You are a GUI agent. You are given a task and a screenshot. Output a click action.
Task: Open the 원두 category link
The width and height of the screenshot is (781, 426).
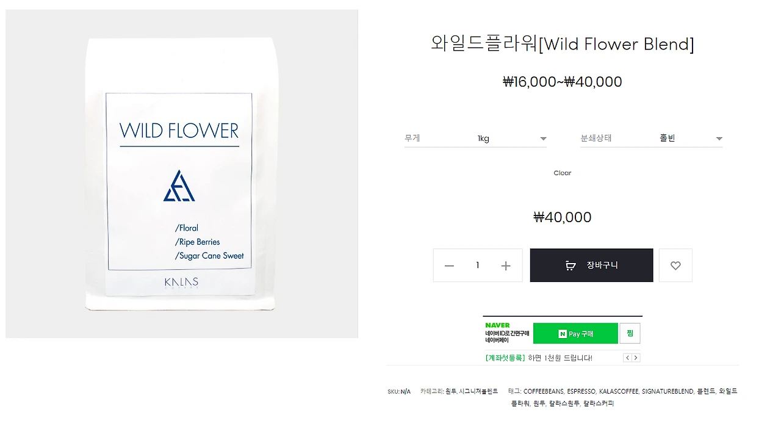click(x=451, y=391)
